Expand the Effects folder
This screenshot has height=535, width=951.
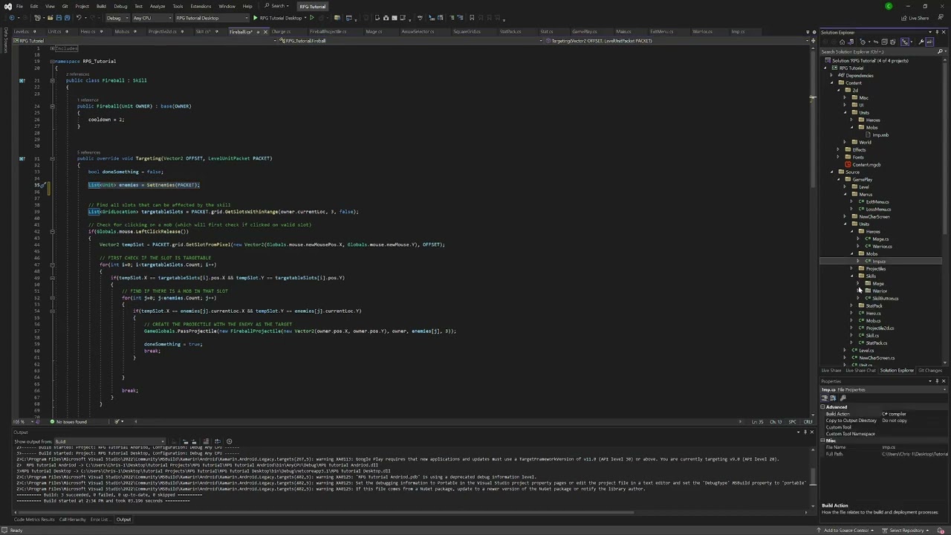[838, 149]
